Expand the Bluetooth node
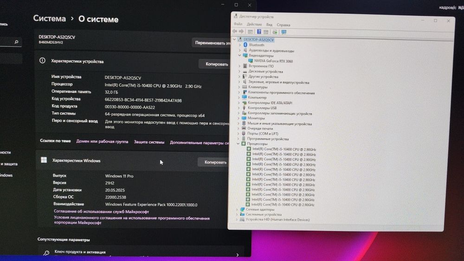 [x=240, y=45]
